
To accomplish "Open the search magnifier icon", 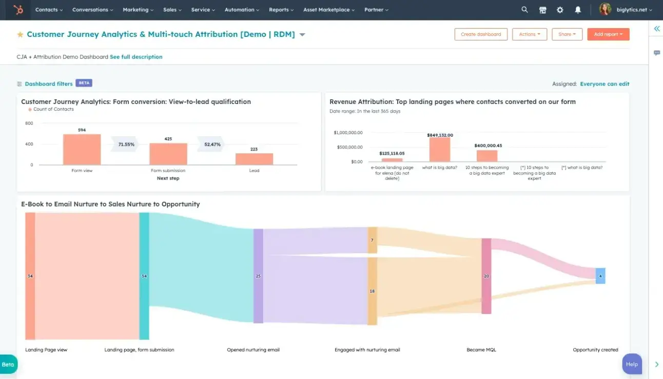I will [524, 10].
